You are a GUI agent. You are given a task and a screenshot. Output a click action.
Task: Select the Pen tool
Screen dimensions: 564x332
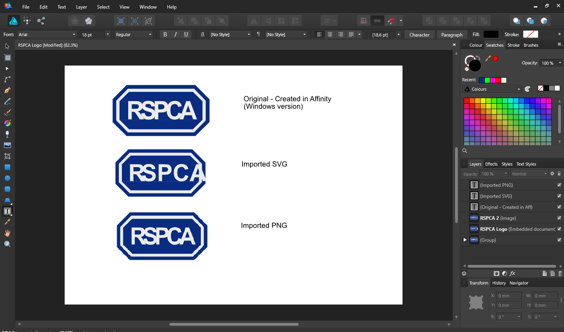pos(7,90)
